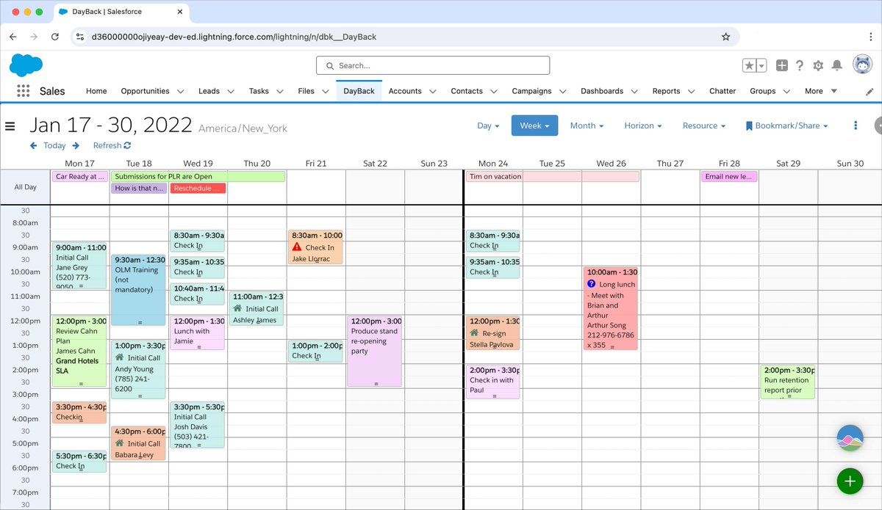This screenshot has width=882, height=510.
Task: Click the green plus add event button
Action: pos(850,481)
